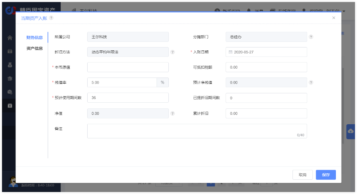The height and width of the screenshot is (194, 357).
Task: Click calendar icon in 入账日期 field
Action: (230, 52)
